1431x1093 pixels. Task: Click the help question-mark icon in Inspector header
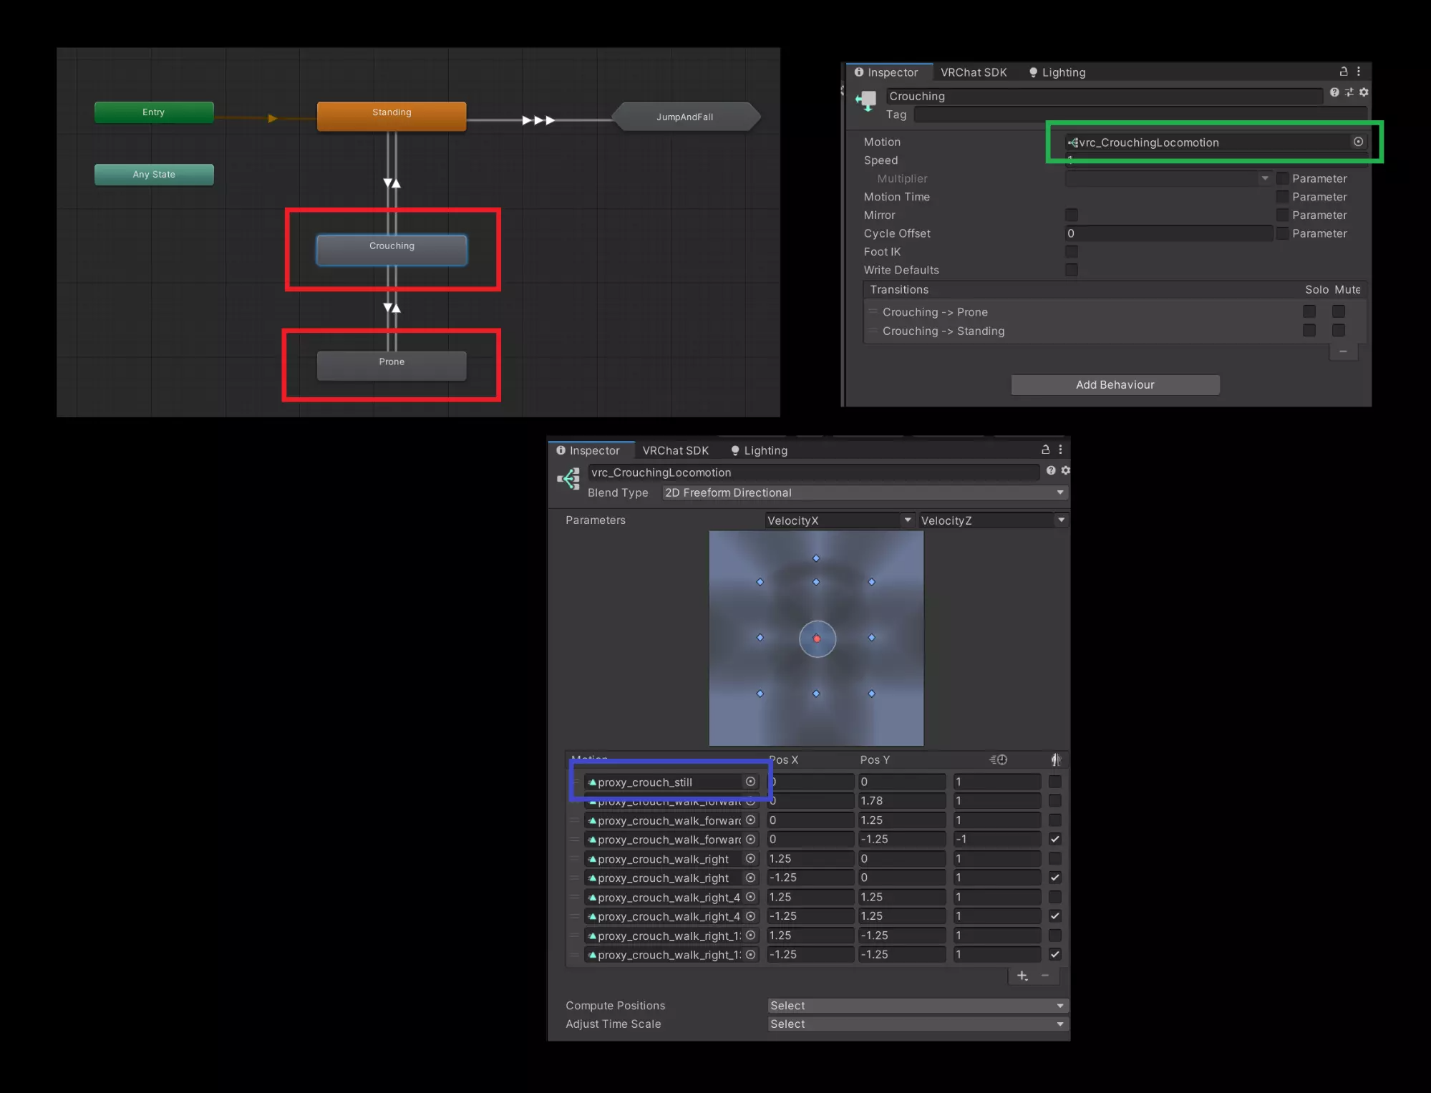(x=1333, y=92)
